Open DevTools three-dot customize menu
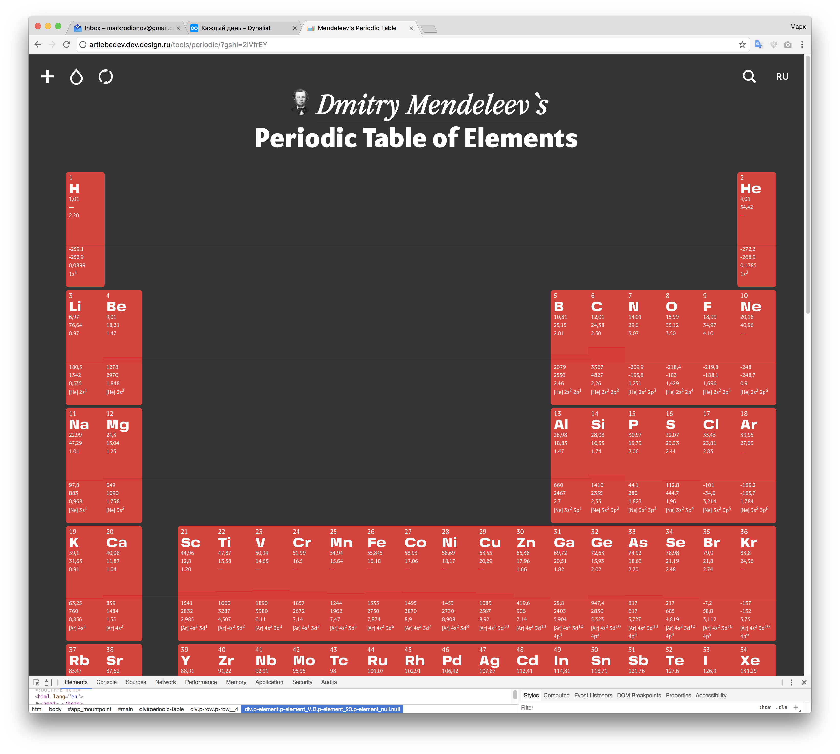840x754 pixels. click(791, 682)
